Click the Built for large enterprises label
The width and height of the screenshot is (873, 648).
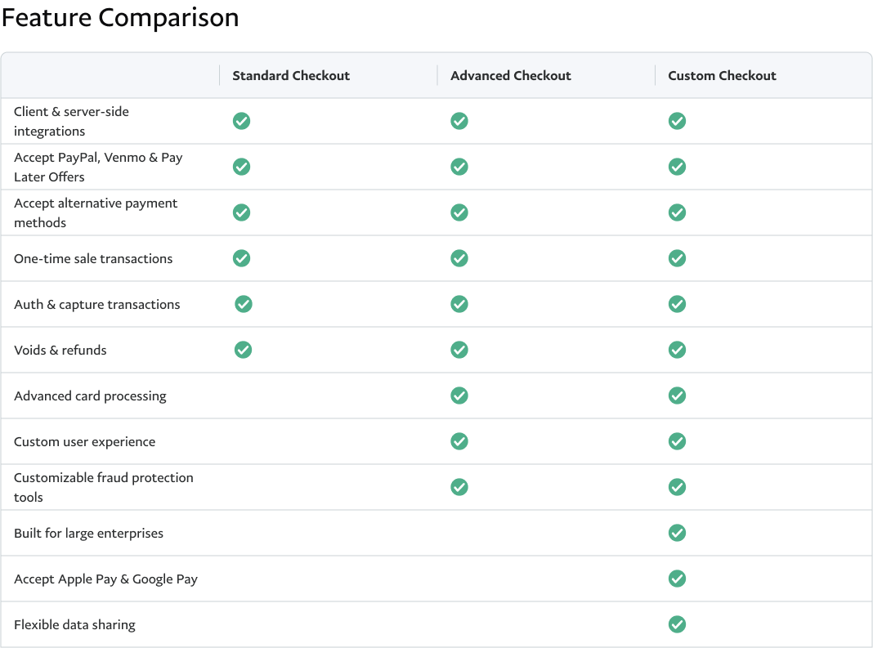(x=88, y=533)
